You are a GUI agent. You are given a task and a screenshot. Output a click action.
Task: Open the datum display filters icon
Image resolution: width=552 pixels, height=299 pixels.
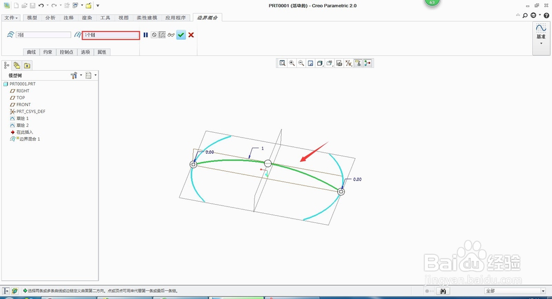pyautogui.click(x=348, y=63)
